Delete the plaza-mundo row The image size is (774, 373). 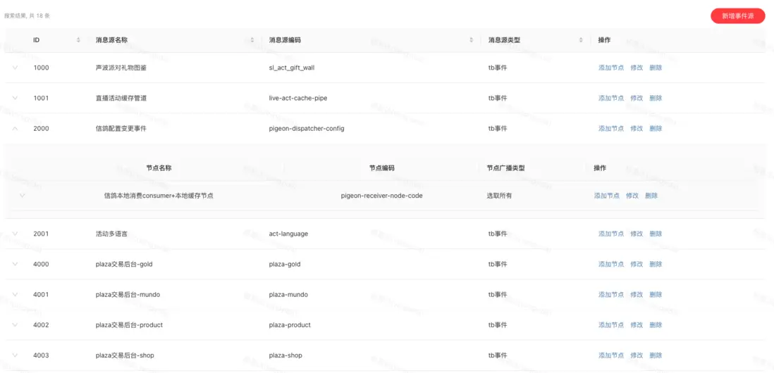click(x=656, y=295)
